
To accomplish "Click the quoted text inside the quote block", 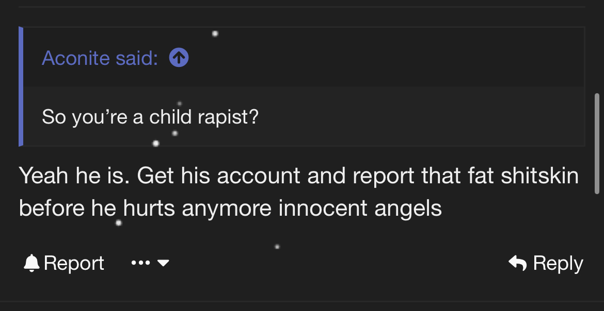I will pos(150,117).
